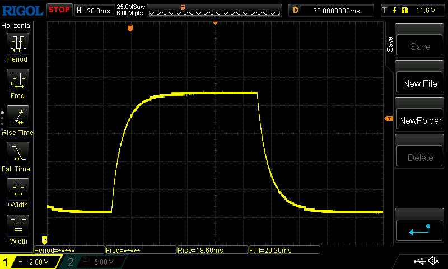Click the delay 60.8000000ms readout
This screenshot has width=448, height=269.
click(331, 11)
